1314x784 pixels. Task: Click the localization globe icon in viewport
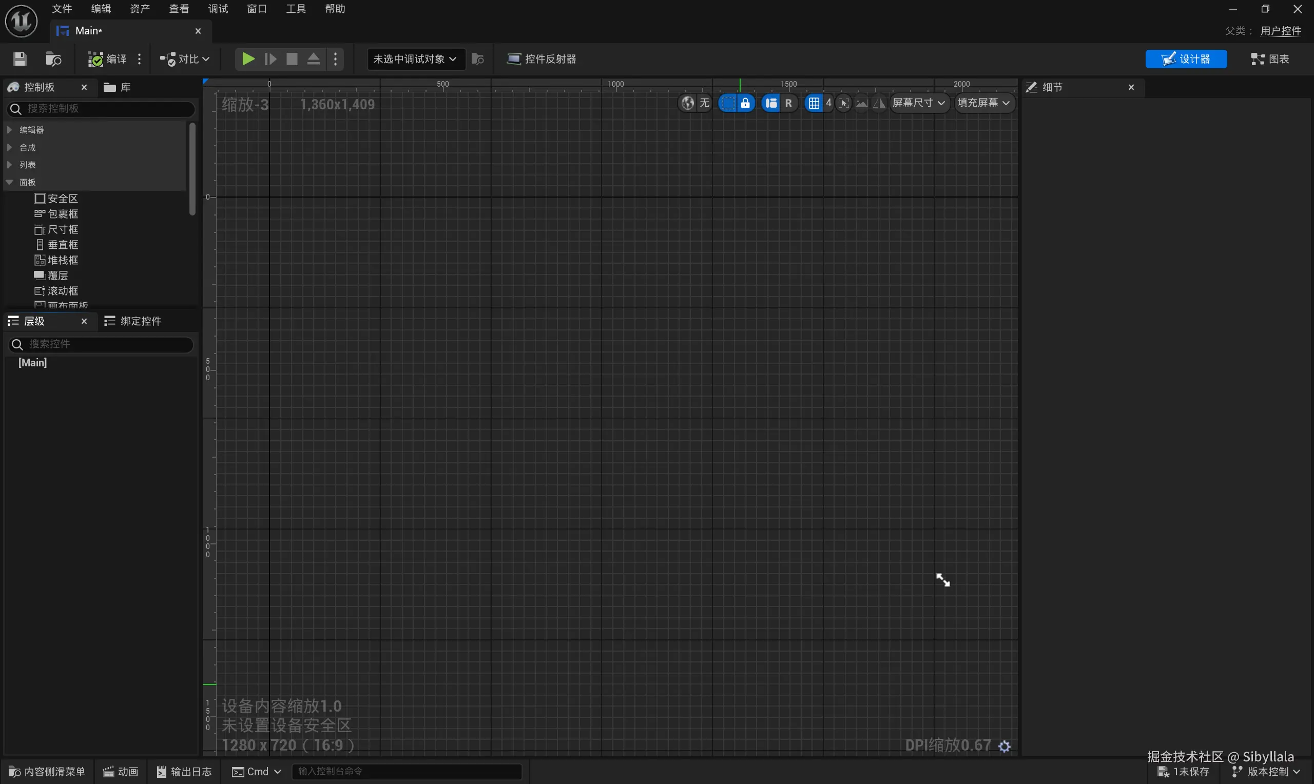pyautogui.click(x=687, y=103)
